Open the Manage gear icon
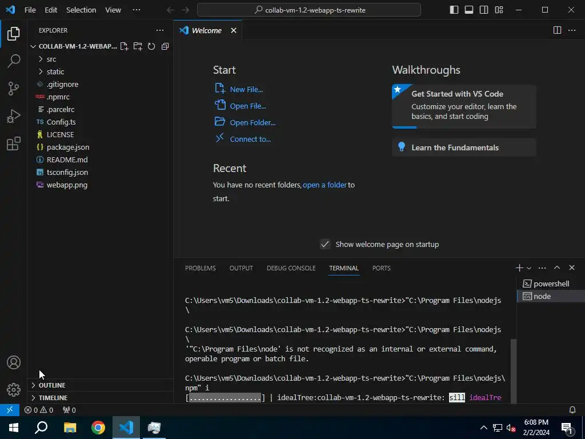Screen dimensions: 585x439 click(x=14, y=390)
